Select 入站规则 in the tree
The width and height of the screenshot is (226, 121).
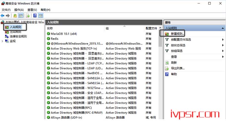coord(15,27)
